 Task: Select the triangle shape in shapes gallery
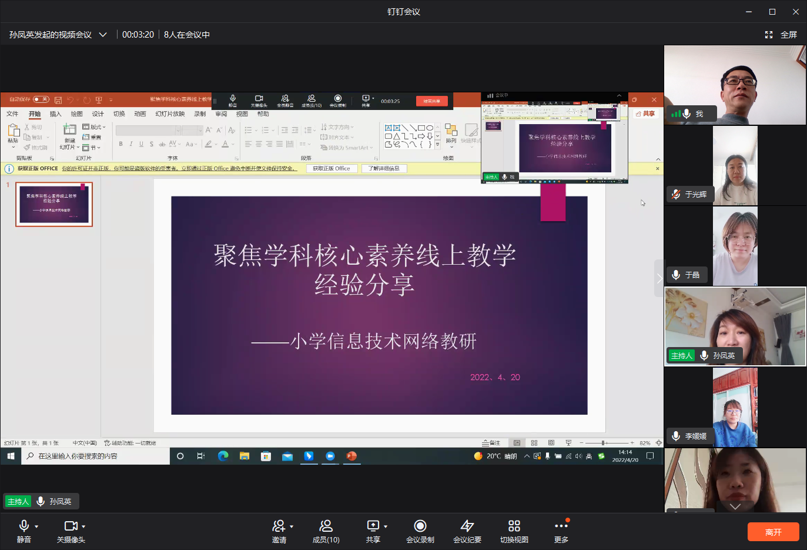pos(397,136)
